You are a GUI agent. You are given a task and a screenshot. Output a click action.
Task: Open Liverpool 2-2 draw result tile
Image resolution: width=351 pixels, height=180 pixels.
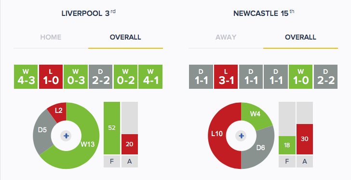click(x=100, y=77)
